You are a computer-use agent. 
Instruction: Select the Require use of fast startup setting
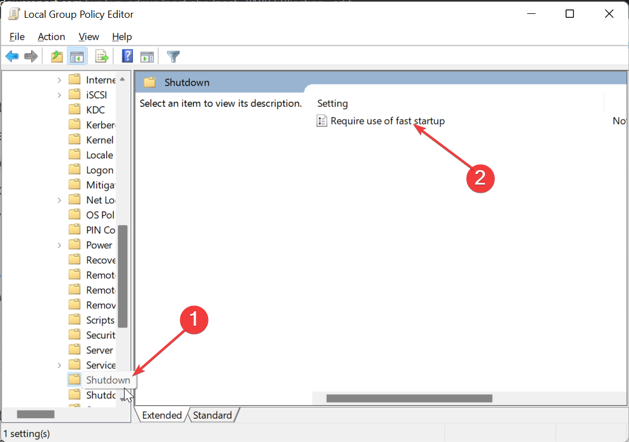388,121
